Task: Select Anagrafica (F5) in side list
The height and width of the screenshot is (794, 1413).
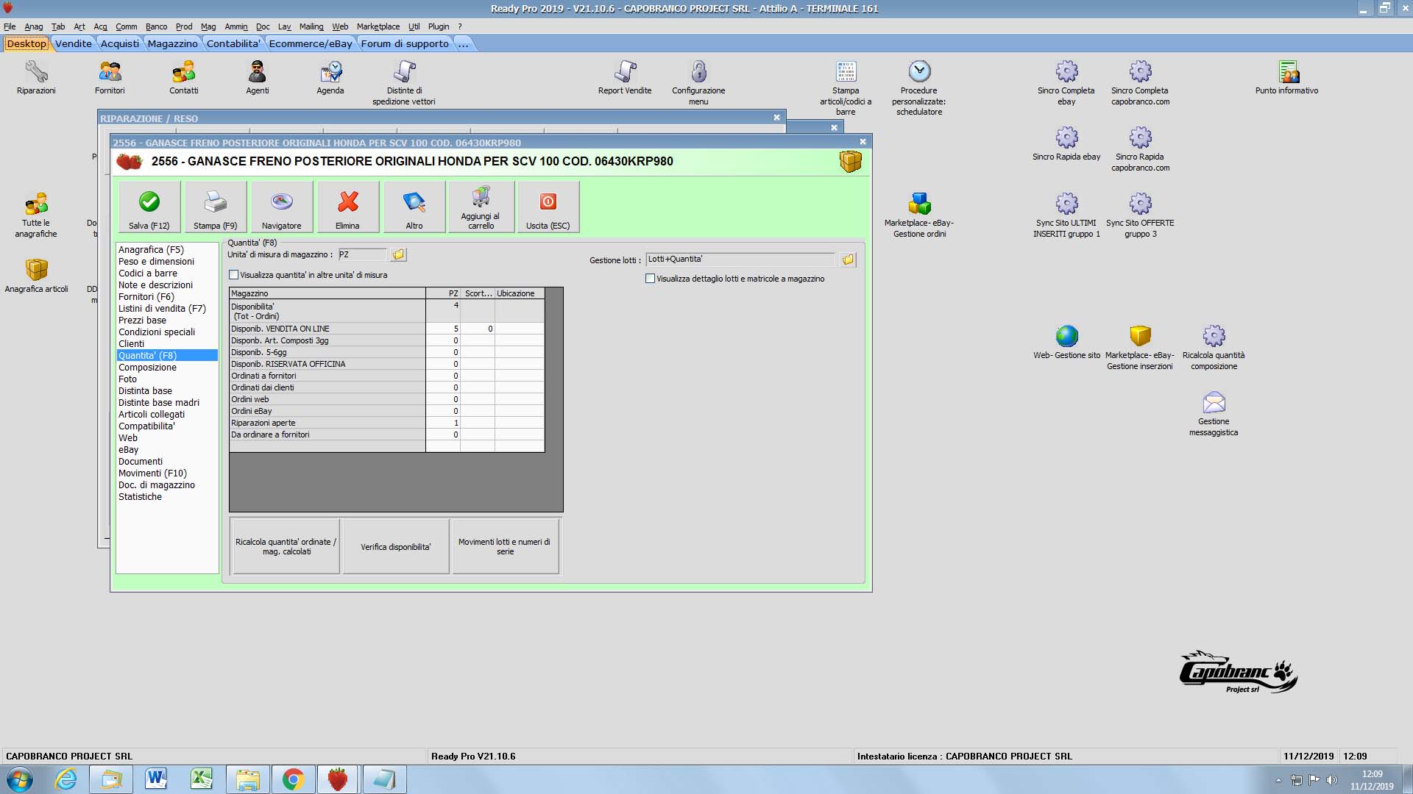Action: [152, 250]
